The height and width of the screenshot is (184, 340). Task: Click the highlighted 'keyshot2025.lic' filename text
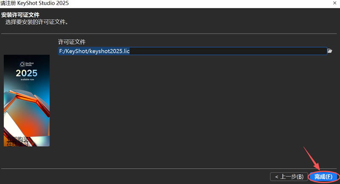pyautogui.click(x=111, y=51)
